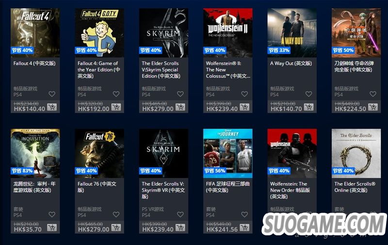
Task: Add Fallout 4 Game of the Year to cart
Action: 116,107
